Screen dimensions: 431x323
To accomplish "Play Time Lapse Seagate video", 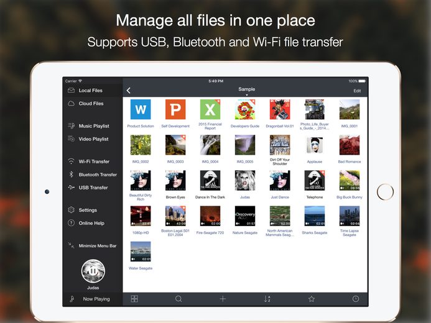I will (350, 216).
